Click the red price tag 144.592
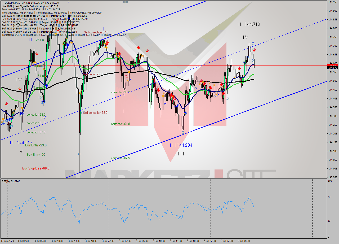Image resolution: width=339 pixels, height=244 pixels. coord(333,65)
